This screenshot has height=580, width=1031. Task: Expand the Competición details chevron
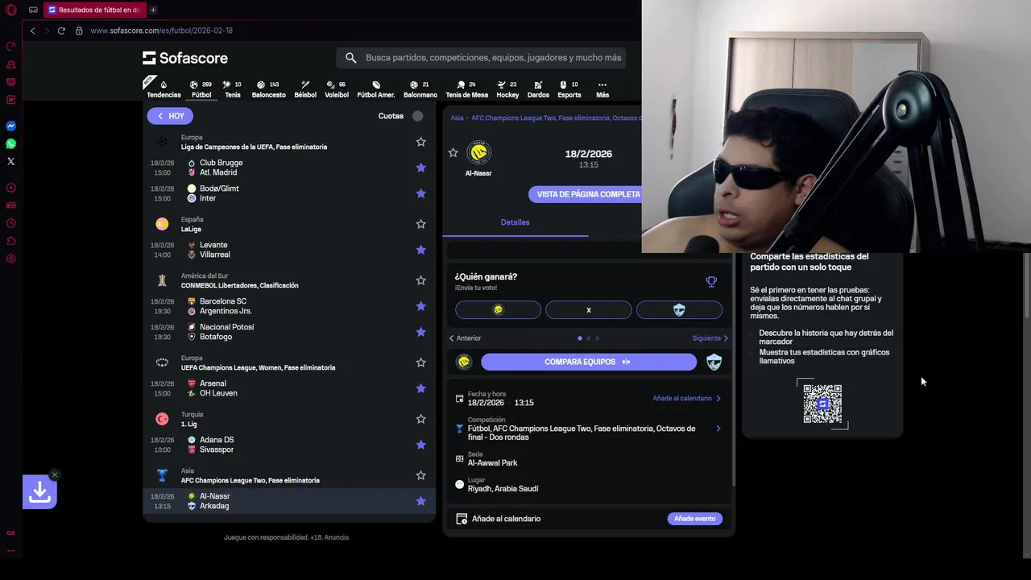[x=718, y=429]
